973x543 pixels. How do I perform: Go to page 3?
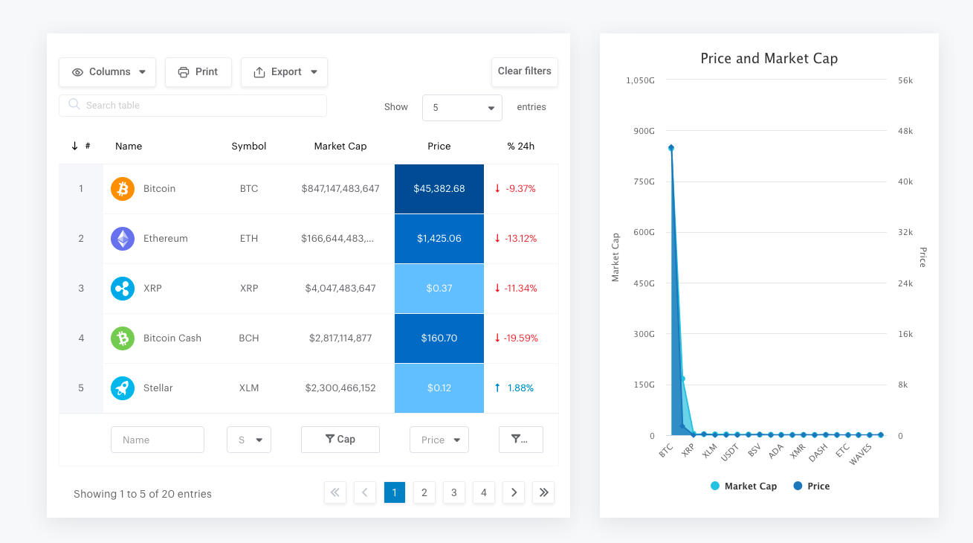pos(454,492)
